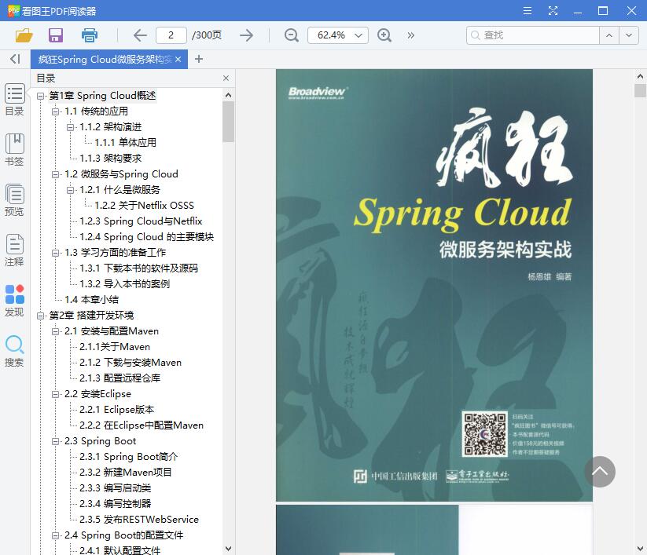
Task: Select 1.1.1 单体应用 in the outline
Action: pyautogui.click(x=126, y=143)
